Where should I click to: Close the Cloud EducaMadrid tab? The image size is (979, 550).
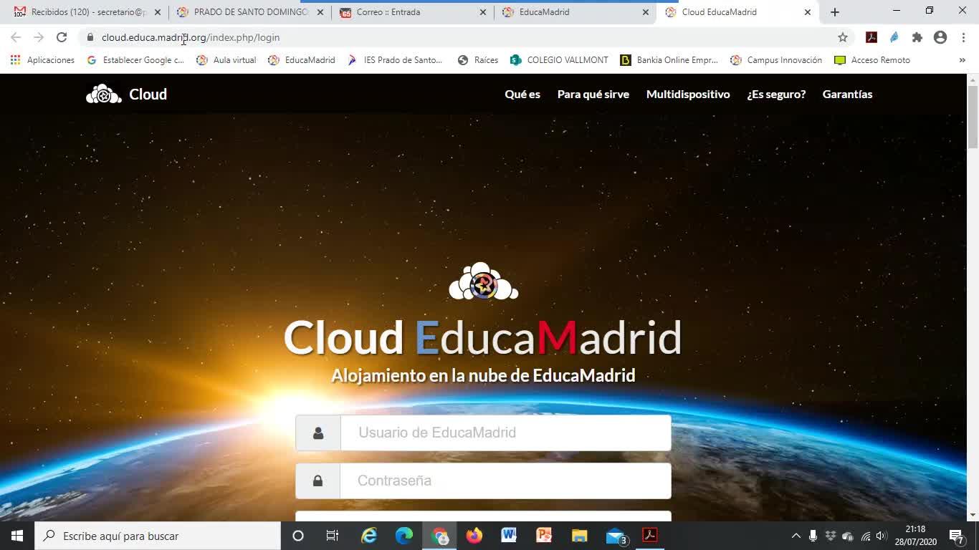(x=808, y=12)
